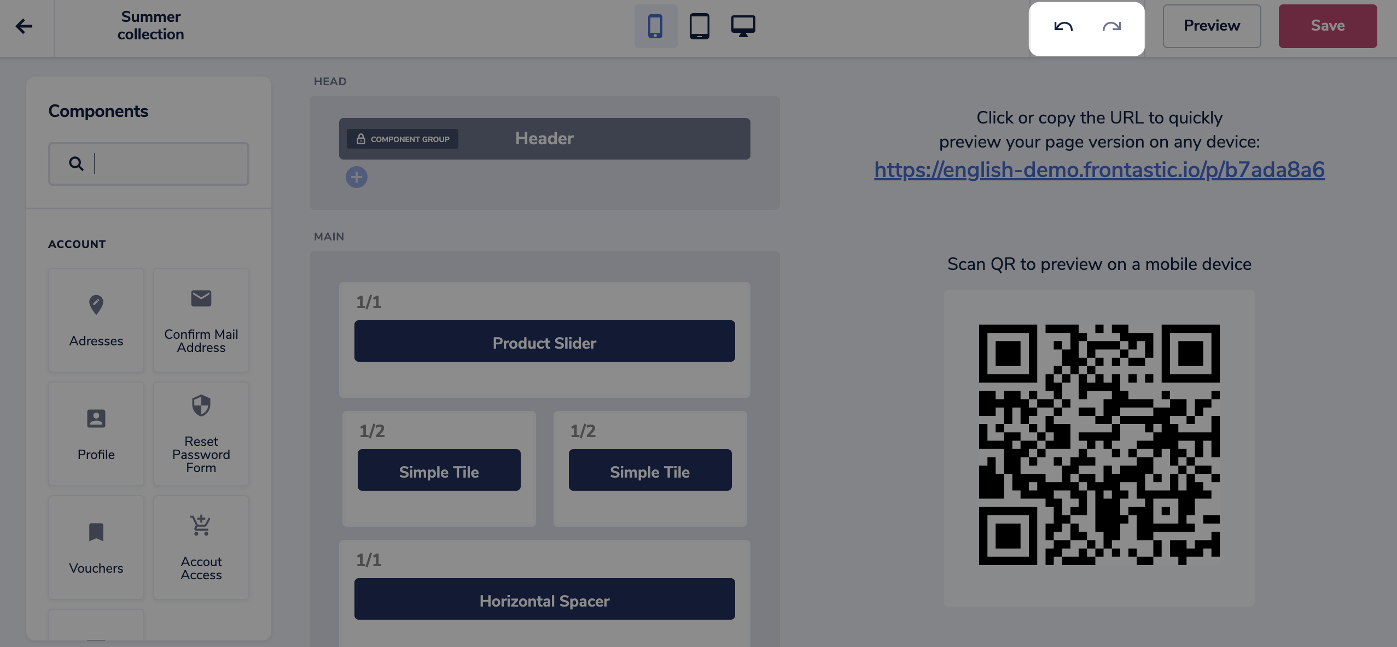The width and height of the screenshot is (1397, 647).
Task: Click the COMPONENT GROUP lock badge
Action: pos(403,139)
